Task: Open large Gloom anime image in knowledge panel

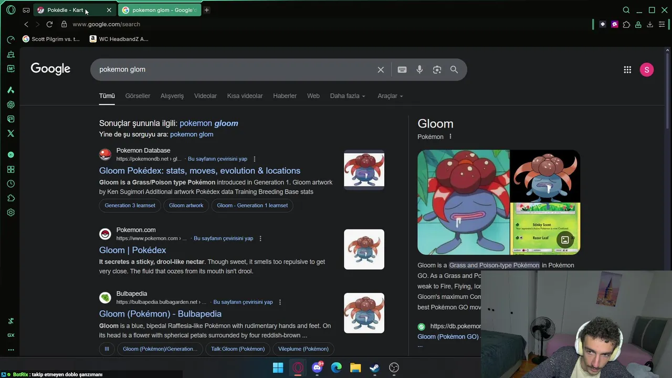Action: 463,202
